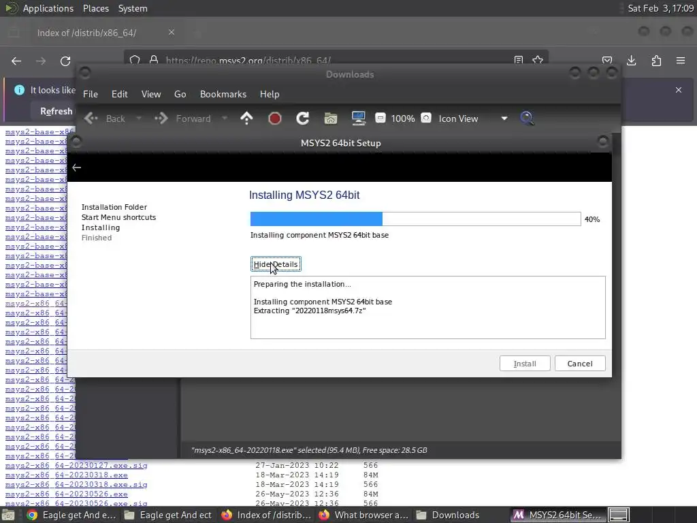
Task: Click the back arrow in setup header
Action: [x=77, y=168]
